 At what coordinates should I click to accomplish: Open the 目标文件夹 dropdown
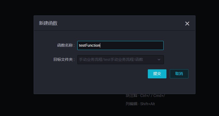[x=121, y=60]
